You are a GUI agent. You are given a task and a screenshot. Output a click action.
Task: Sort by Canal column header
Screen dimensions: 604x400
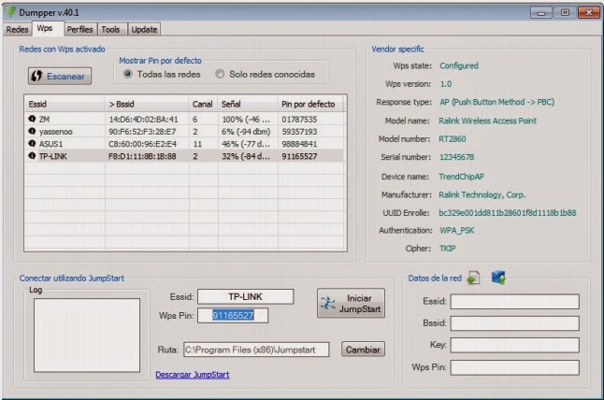coord(203,104)
